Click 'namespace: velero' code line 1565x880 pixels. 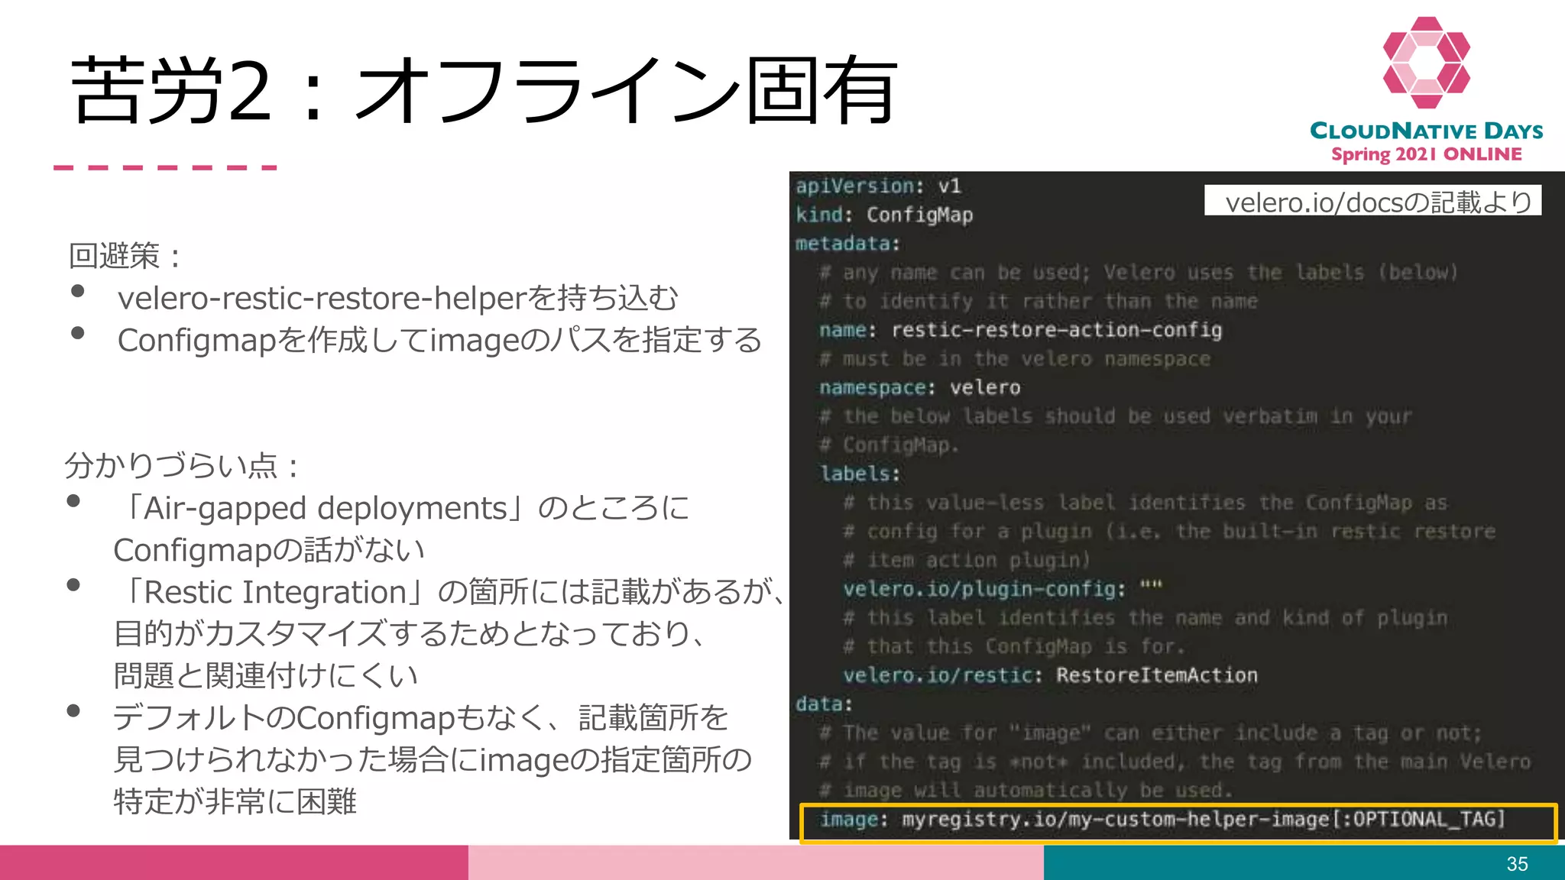coord(919,387)
